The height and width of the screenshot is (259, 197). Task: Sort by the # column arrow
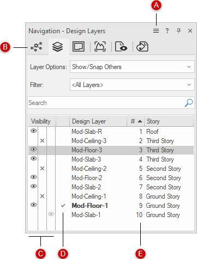pos(140,121)
